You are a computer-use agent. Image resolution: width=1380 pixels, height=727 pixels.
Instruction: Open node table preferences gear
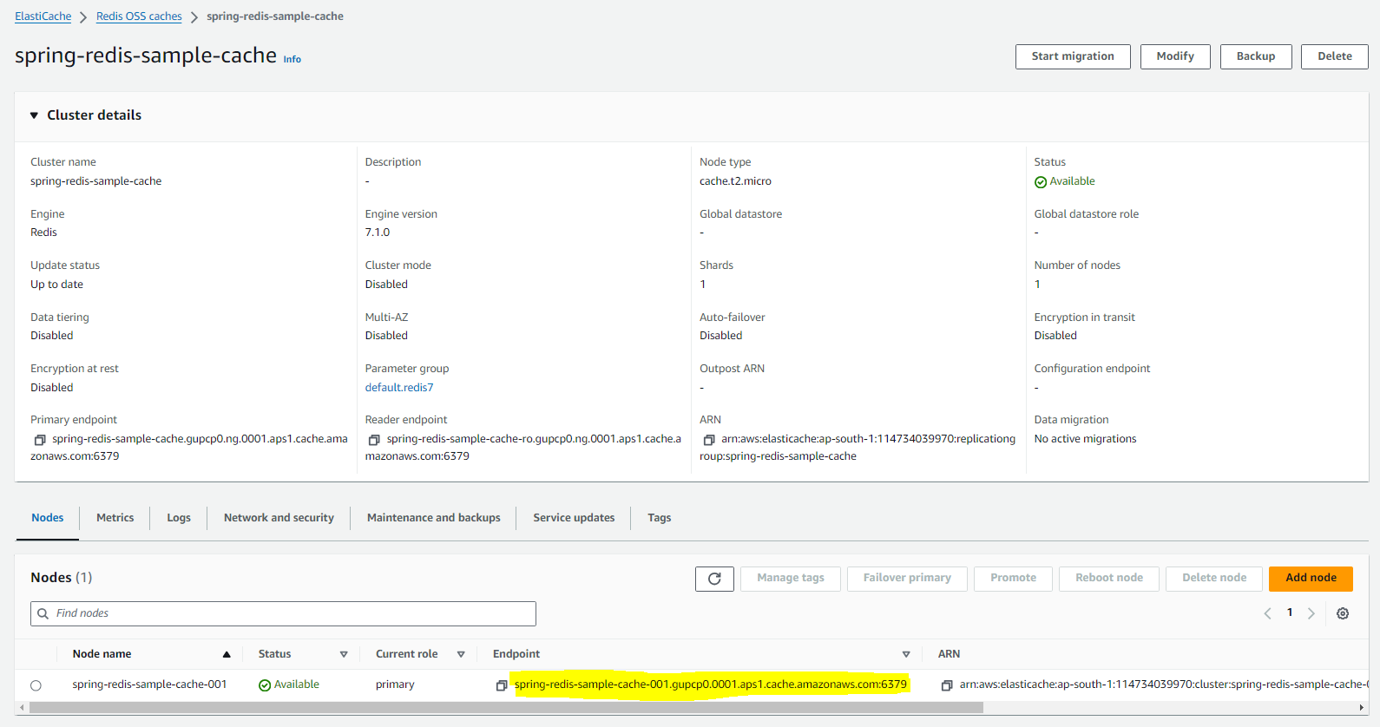pos(1343,613)
